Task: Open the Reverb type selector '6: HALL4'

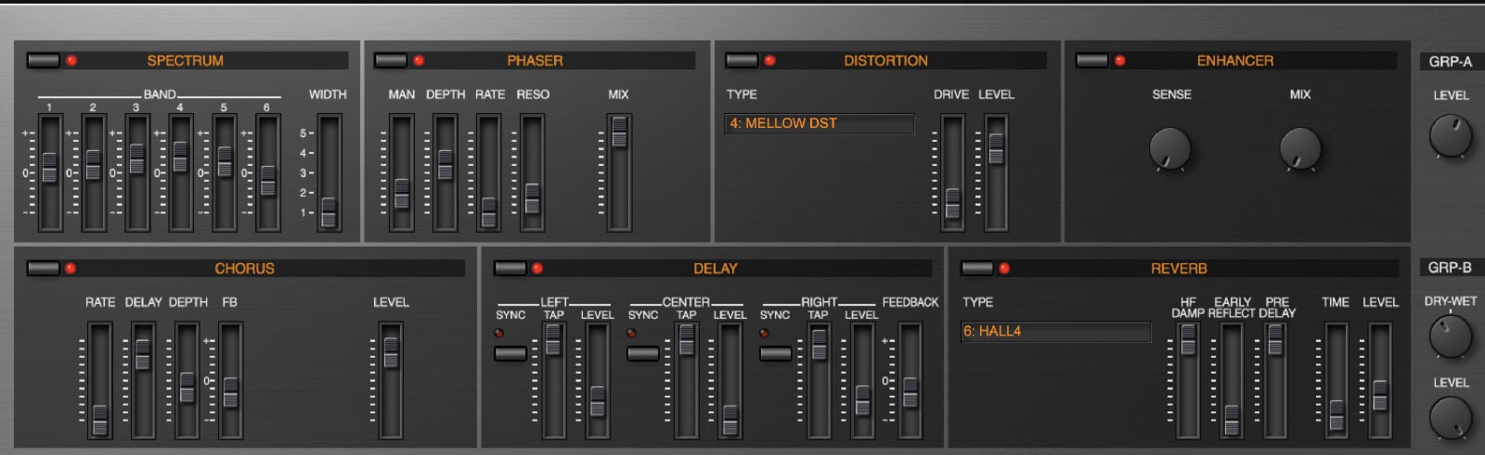Action: (x=1055, y=331)
